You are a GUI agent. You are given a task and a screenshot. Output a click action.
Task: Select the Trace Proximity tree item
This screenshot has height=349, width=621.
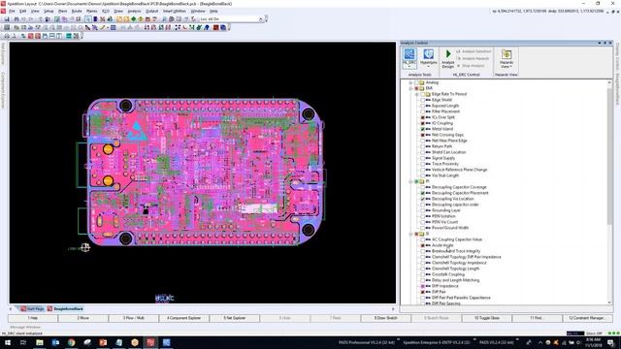pyautogui.click(x=445, y=164)
